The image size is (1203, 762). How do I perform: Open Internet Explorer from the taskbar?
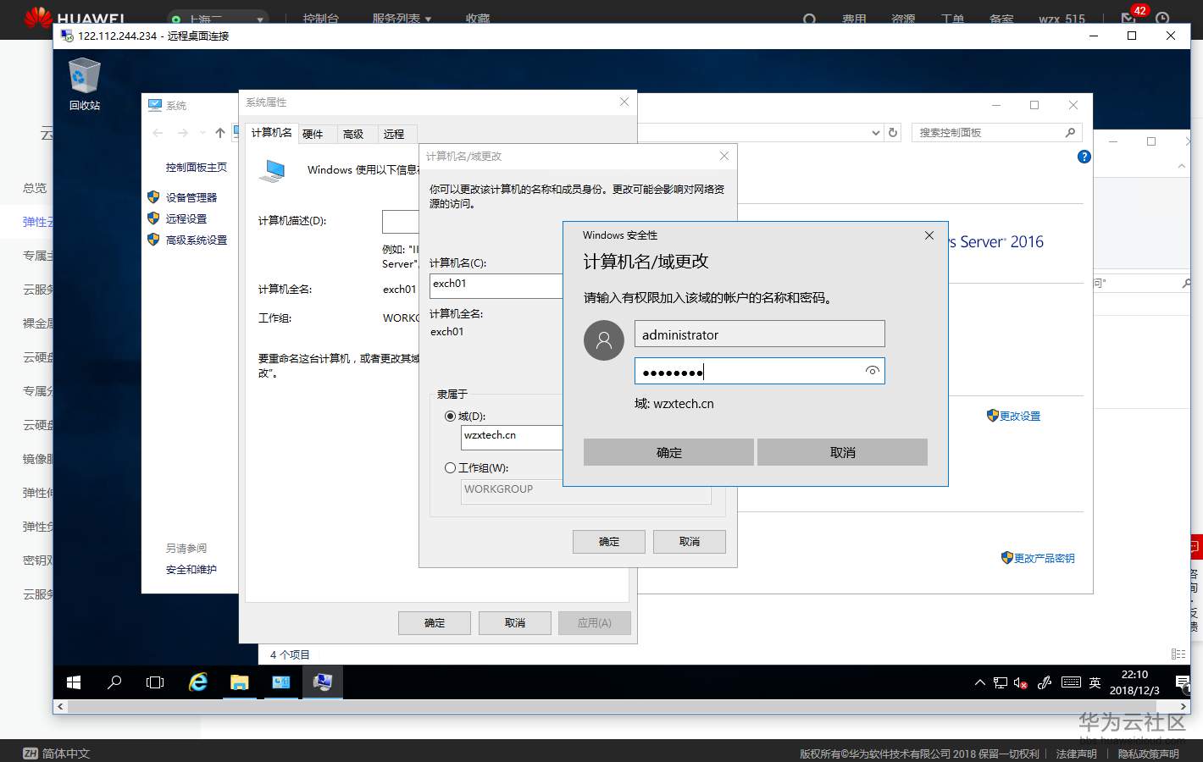[x=197, y=682]
